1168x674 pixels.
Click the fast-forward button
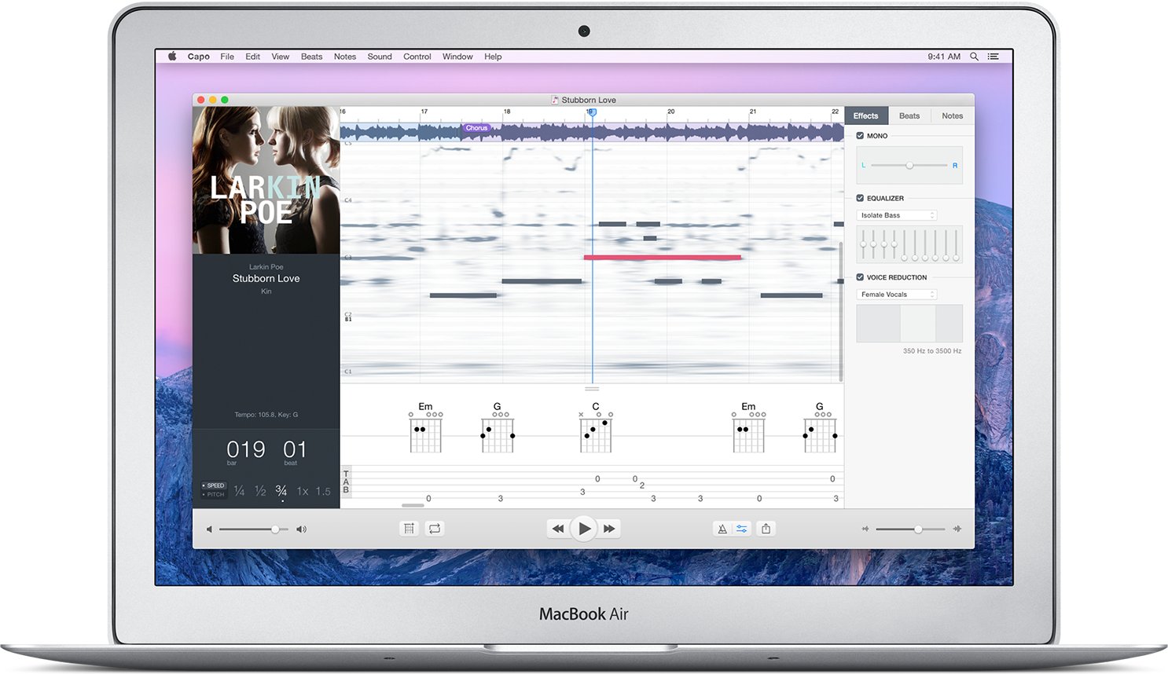[x=610, y=529]
